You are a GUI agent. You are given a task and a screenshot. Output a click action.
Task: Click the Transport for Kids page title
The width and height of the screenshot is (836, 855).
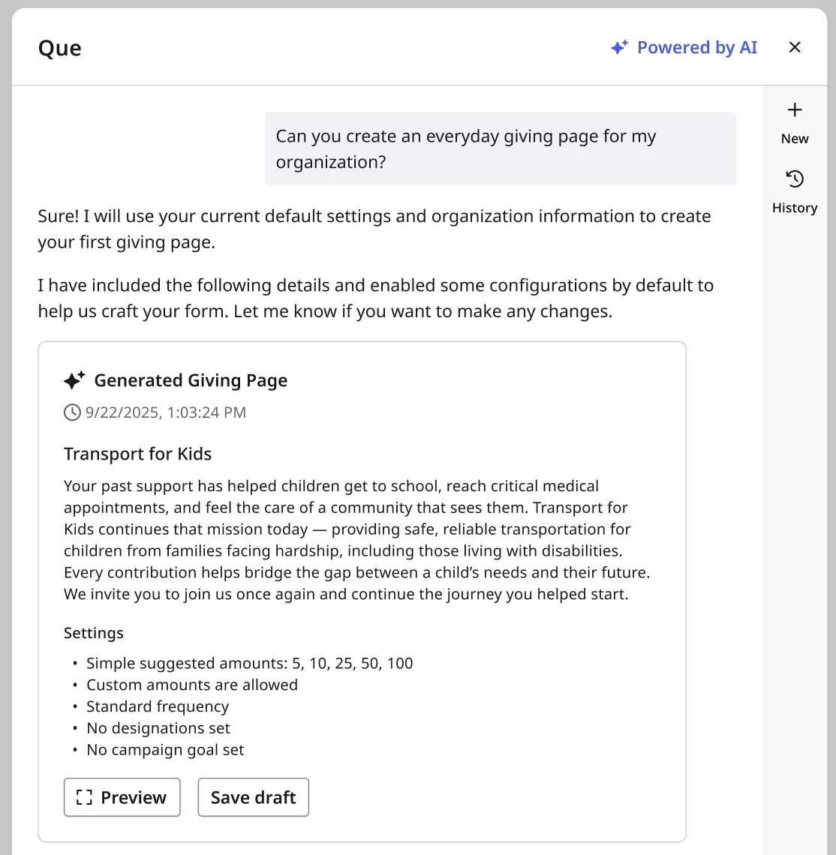[138, 454]
